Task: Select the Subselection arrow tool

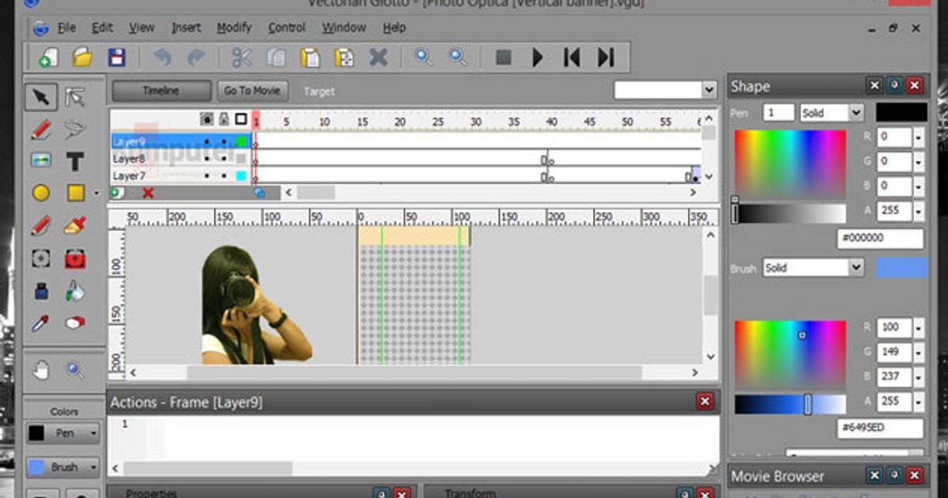Action: (75, 96)
